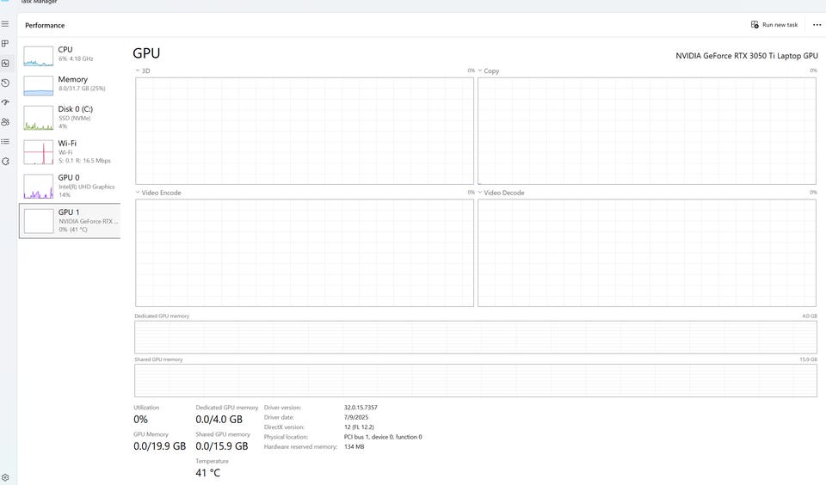
Task: Open Task Manager settings gear
Action: 5,477
